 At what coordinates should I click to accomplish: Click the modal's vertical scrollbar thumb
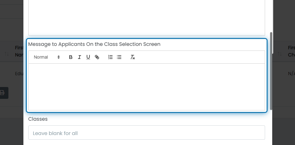click(x=271, y=71)
